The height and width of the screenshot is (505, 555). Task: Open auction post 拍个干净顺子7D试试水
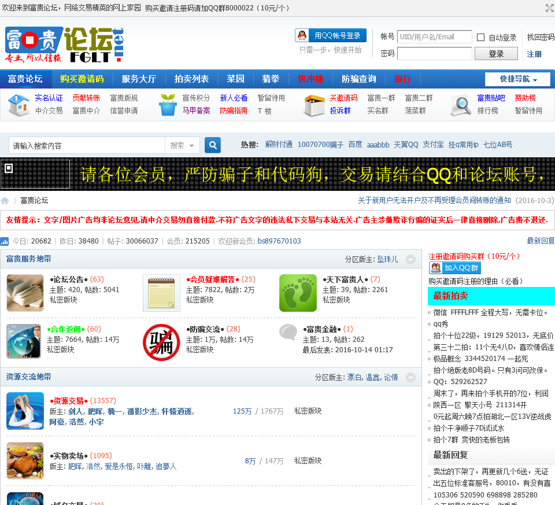469,428
